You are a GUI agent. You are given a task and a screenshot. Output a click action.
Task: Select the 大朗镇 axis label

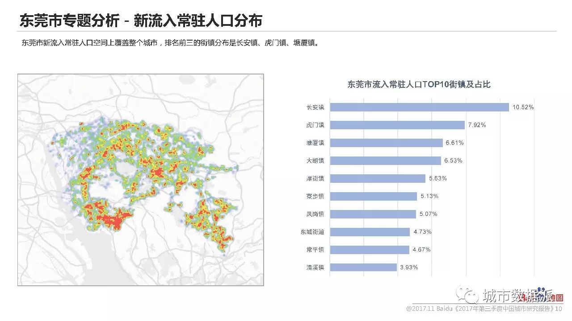[x=315, y=160]
